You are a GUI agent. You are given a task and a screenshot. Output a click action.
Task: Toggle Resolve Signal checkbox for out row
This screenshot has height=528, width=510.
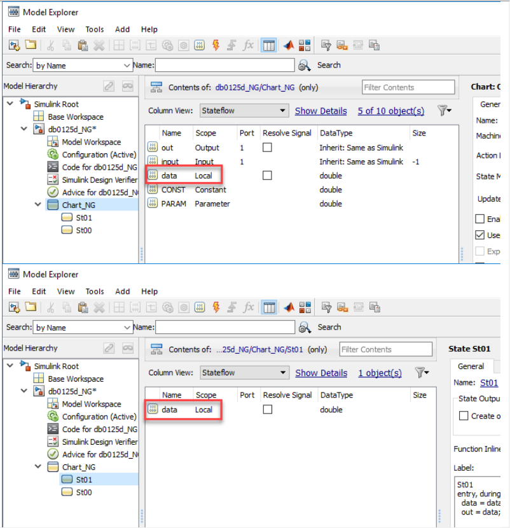[x=267, y=148]
